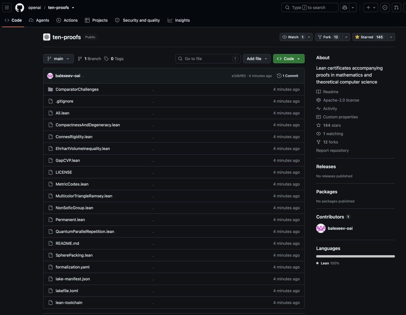Screen dimensions: 406x315
Task: Open NonSoficGroup.lean file
Action: tap(74, 208)
